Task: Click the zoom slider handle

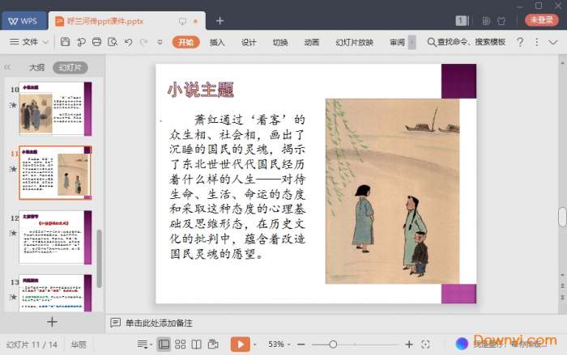Action: (333, 344)
